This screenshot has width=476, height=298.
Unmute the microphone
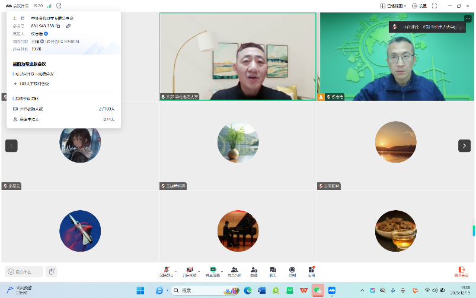pos(167,271)
